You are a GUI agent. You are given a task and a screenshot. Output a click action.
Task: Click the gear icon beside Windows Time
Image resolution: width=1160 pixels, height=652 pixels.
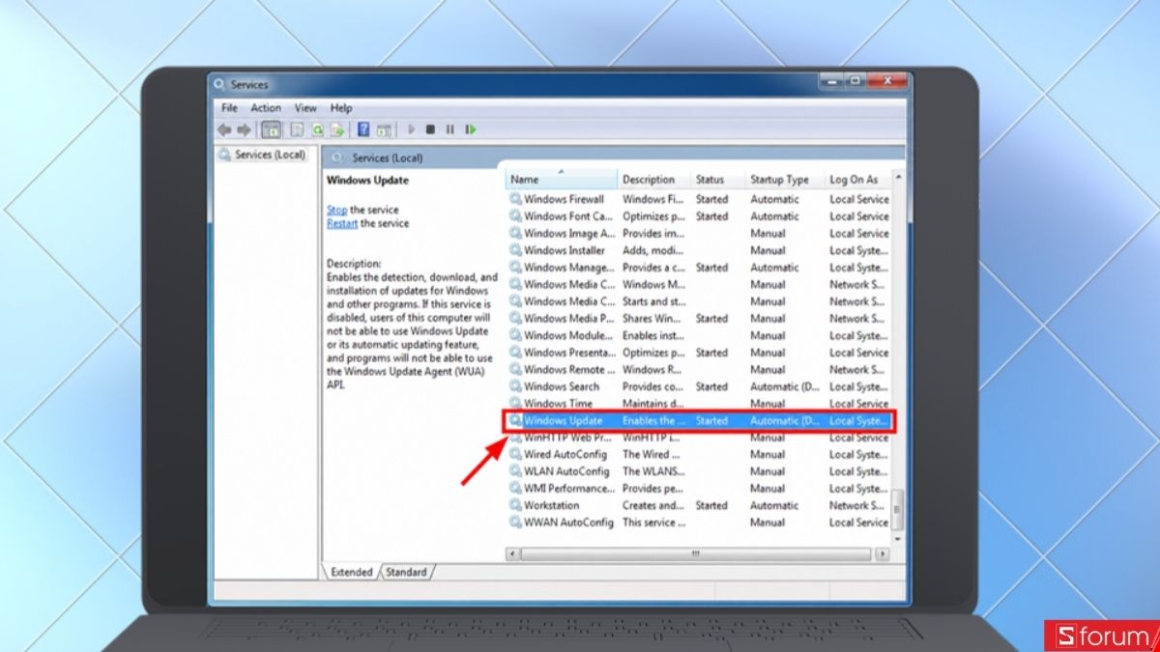(x=516, y=404)
